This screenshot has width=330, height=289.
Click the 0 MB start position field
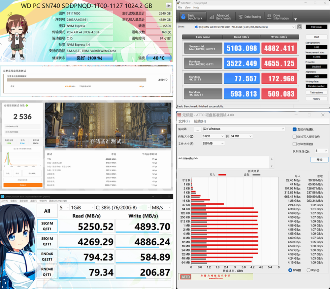(x=316, y=47)
